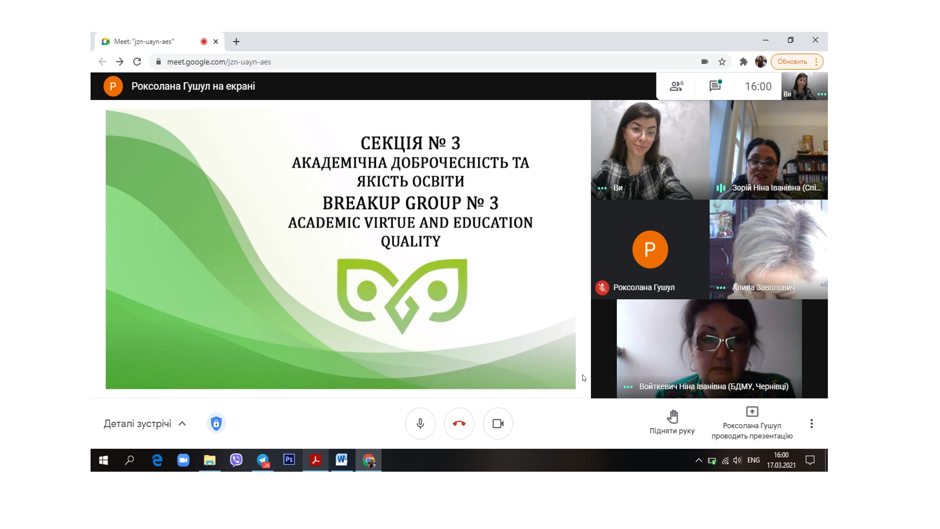Click the volume speaker tray icon
This screenshot has height=529, width=940.
point(737,460)
